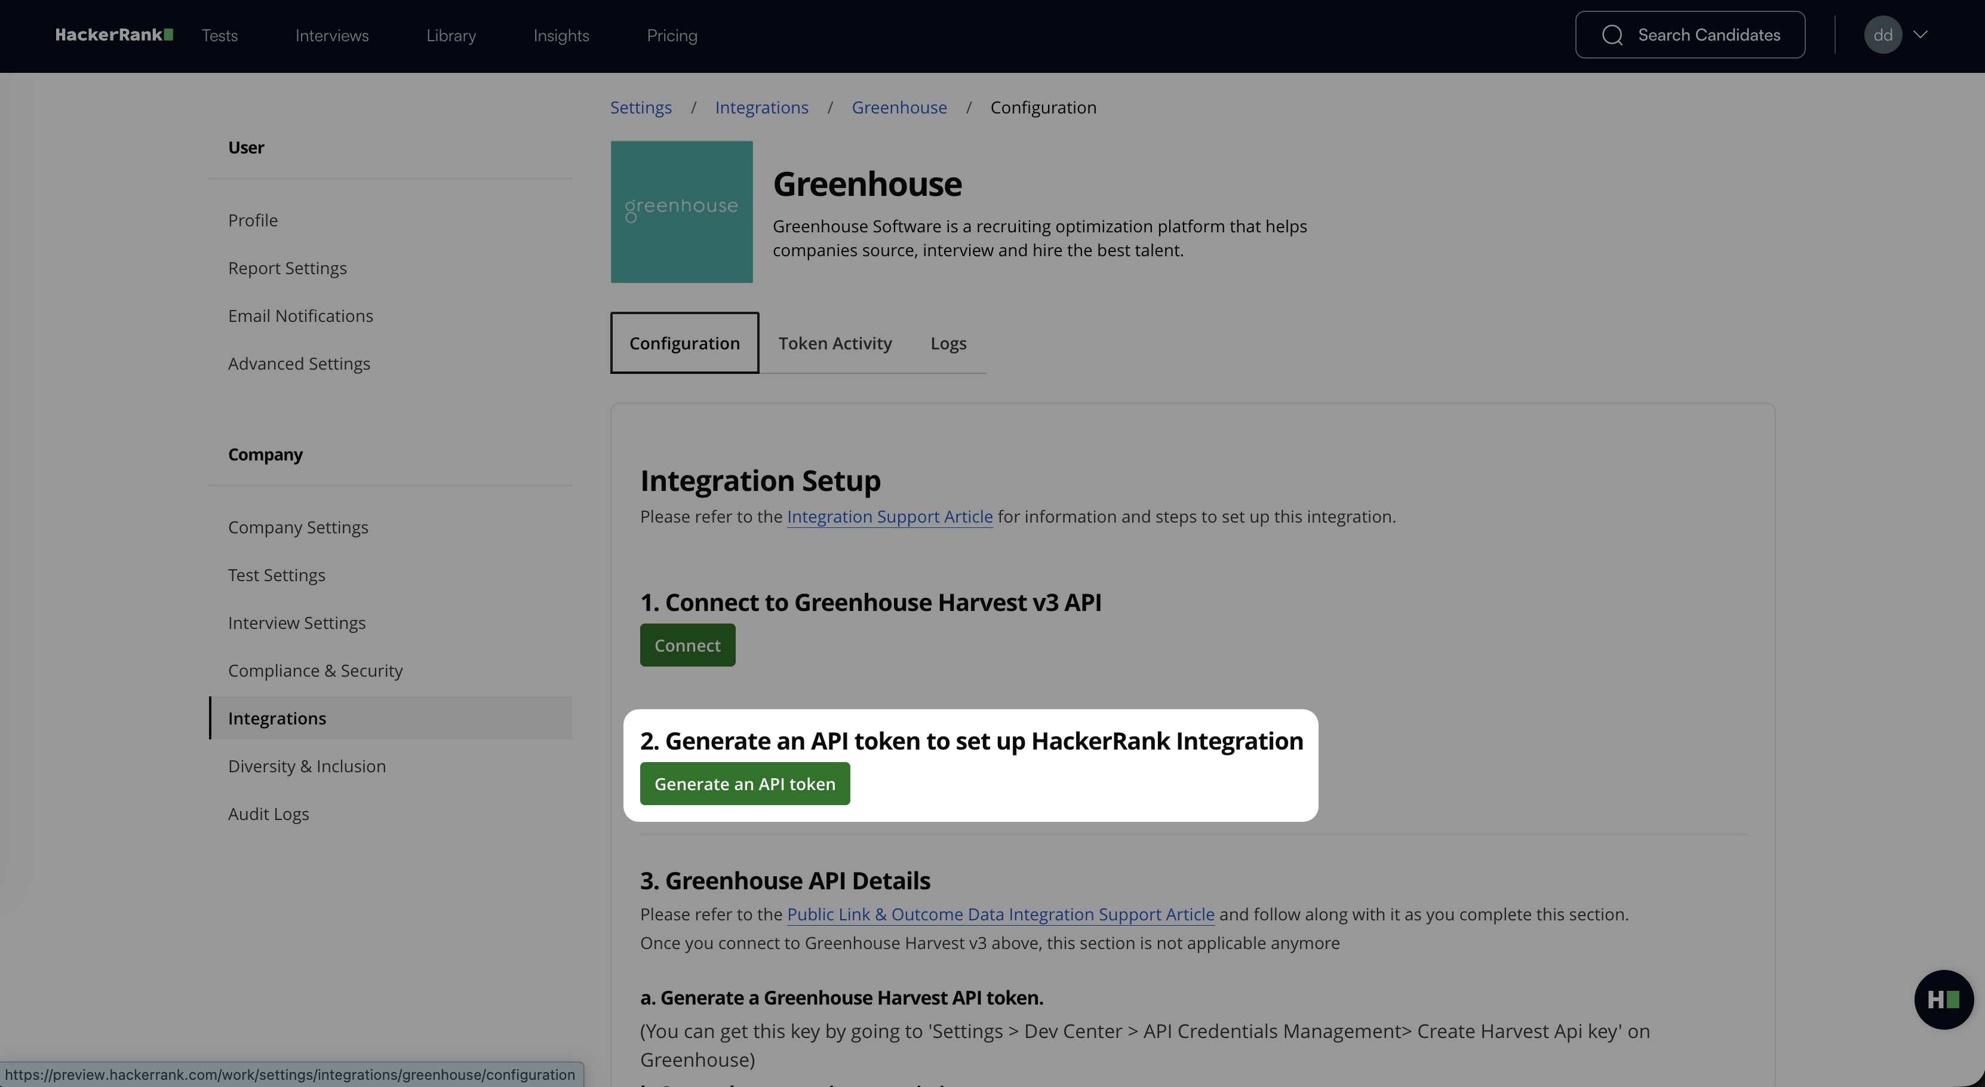The width and height of the screenshot is (1985, 1087).
Task: Open Public Link & Outcome Data article
Action: pyautogui.click(x=1000, y=914)
